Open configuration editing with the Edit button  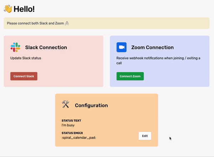point(145,136)
